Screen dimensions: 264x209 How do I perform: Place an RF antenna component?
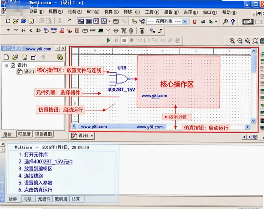(x=108, y=31)
